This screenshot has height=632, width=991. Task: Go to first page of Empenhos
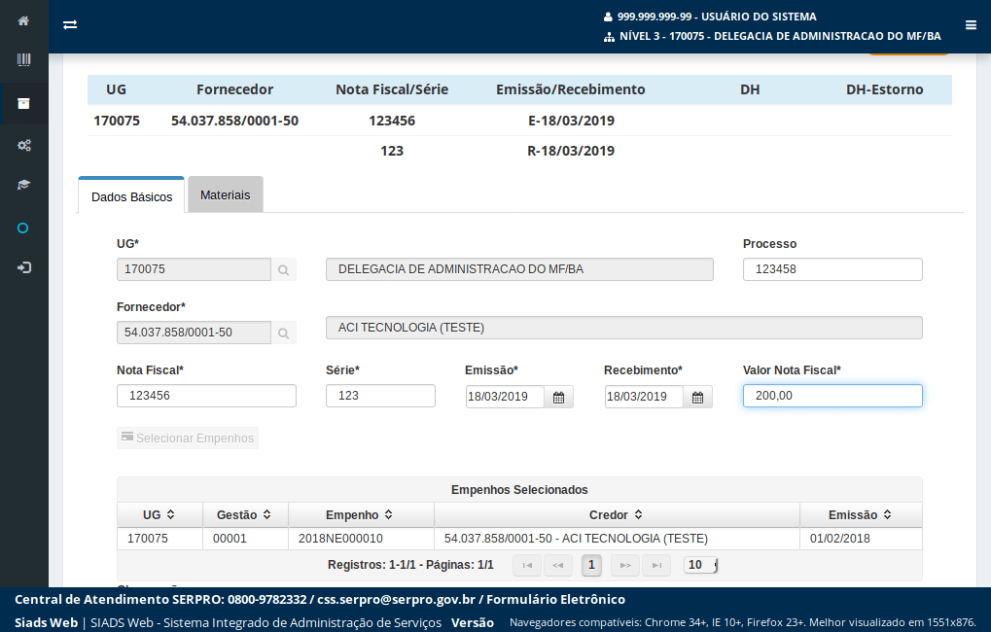click(x=527, y=565)
